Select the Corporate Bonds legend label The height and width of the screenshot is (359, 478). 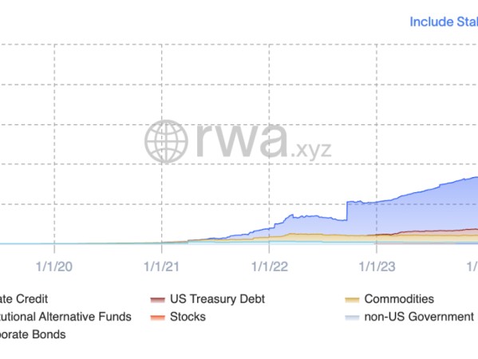[33, 334]
